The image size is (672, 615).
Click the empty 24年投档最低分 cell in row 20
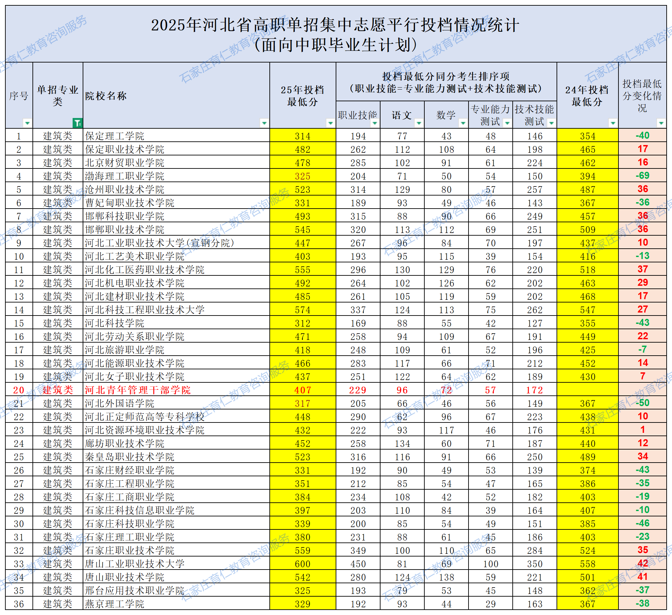[x=588, y=390]
